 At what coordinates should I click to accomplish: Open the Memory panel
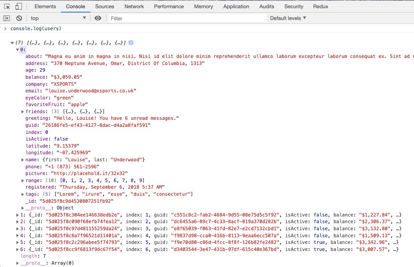pos(203,6)
